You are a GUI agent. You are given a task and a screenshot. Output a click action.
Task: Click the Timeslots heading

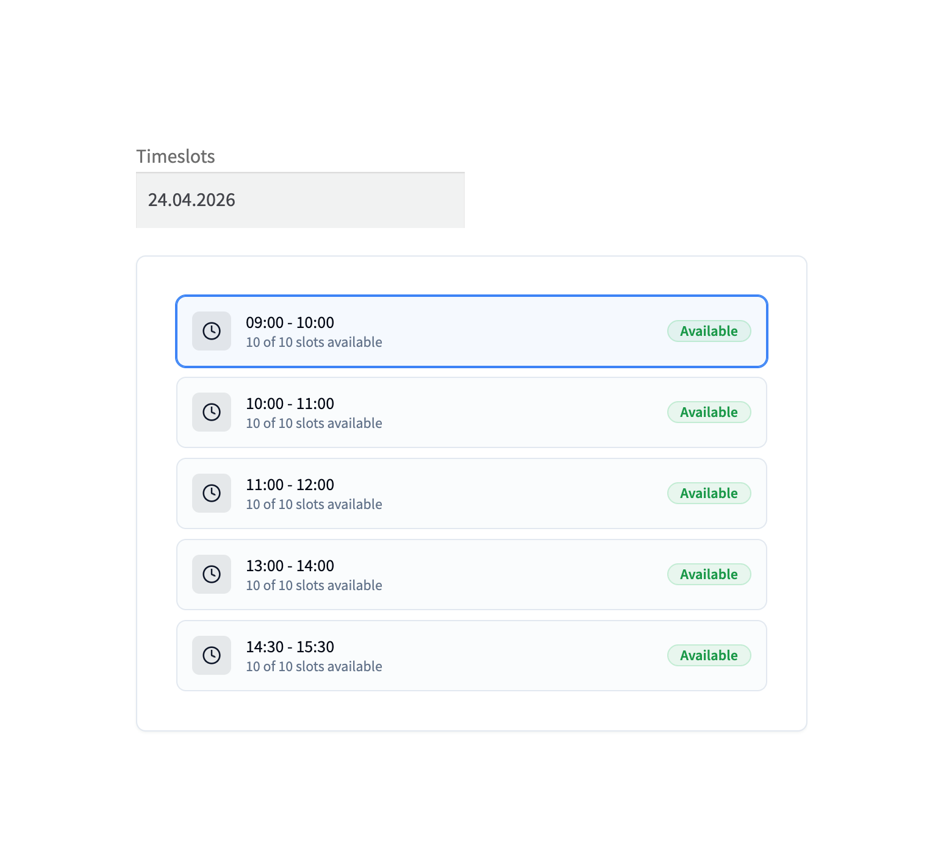tap(176, 157)
